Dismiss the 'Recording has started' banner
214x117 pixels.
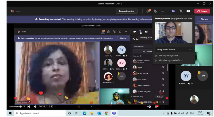204,19
